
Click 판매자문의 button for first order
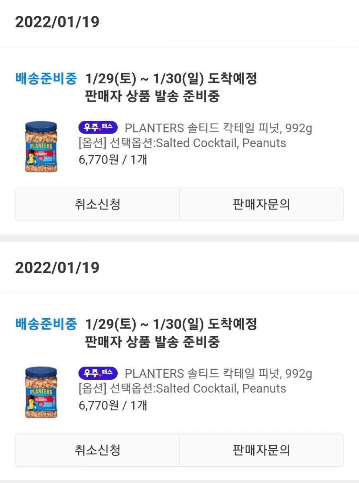pos(262,205)
